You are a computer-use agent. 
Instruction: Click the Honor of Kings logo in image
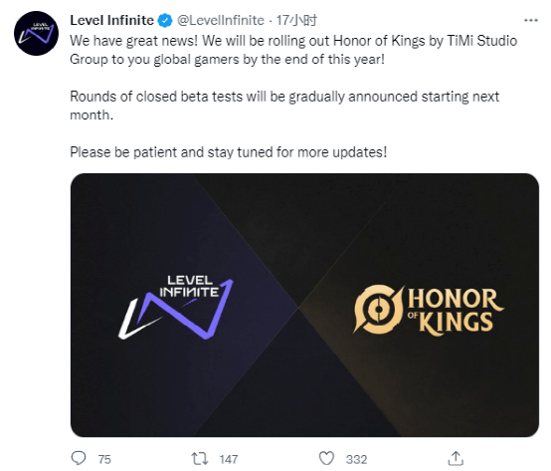pyautogui.click(x=429, y=310)
